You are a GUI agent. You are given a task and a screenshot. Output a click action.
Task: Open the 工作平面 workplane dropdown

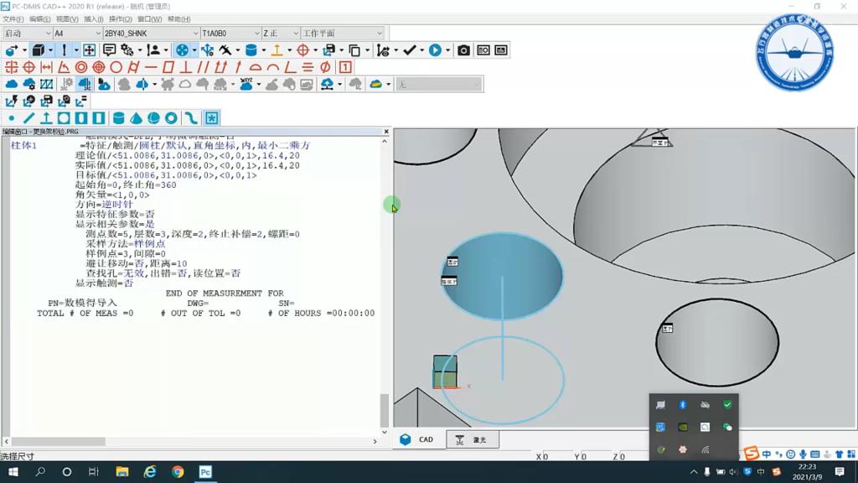(343, 34)
